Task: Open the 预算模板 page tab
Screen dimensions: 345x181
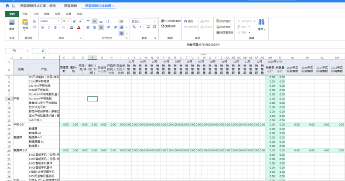Action: click(x=70, y=6)
